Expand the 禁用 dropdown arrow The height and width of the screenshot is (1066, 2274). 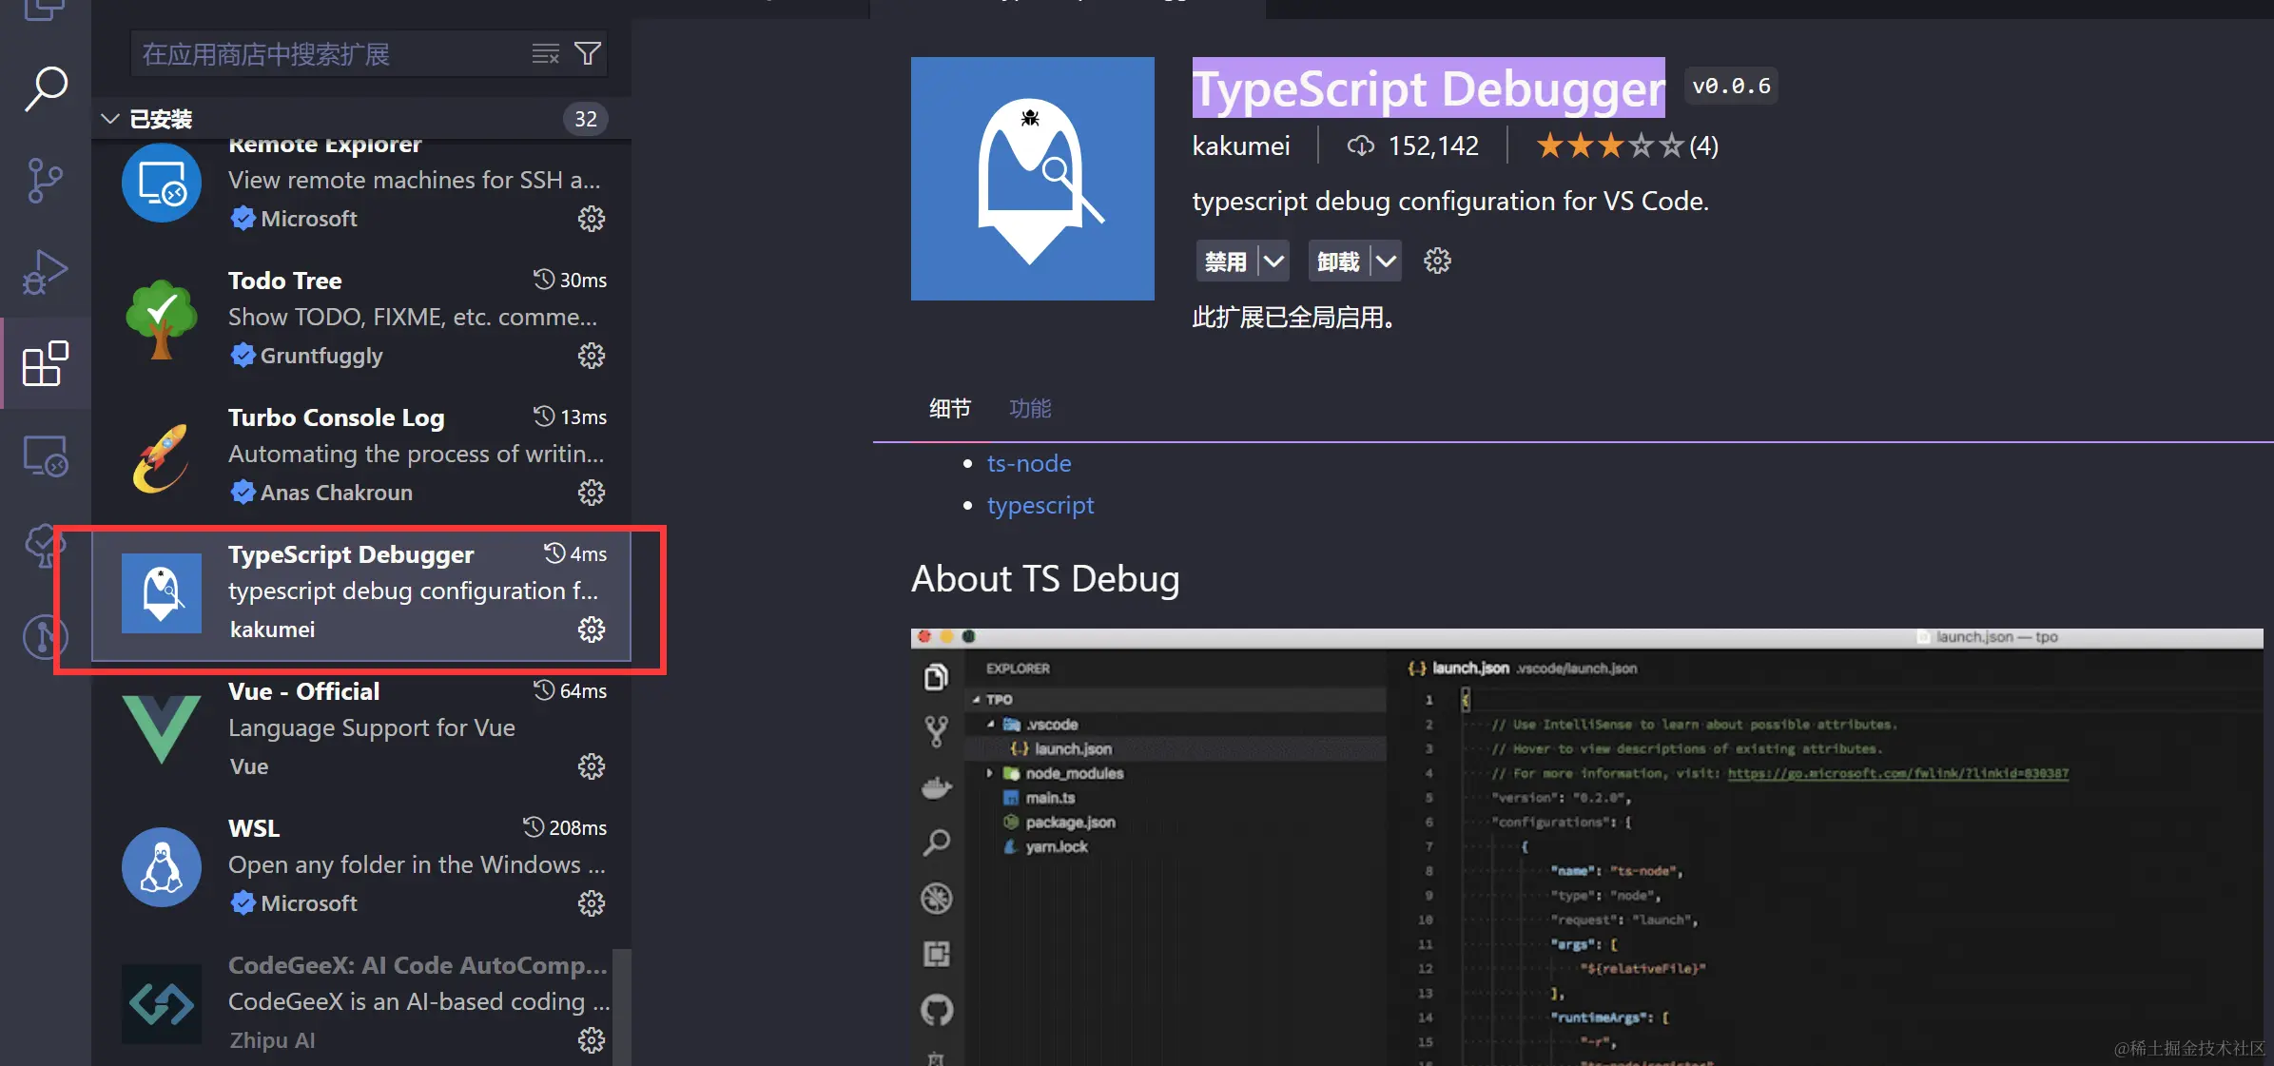click(1273, 262)
